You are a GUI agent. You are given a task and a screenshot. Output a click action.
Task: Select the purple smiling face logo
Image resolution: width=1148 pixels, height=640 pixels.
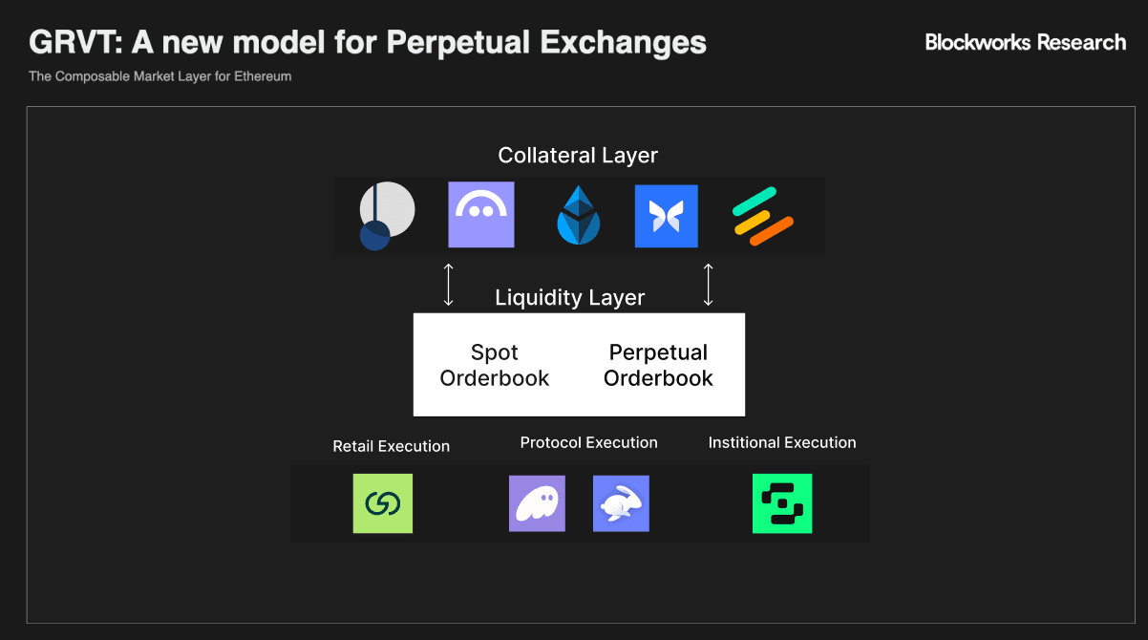pyautogui.click(x=481, y=215)
